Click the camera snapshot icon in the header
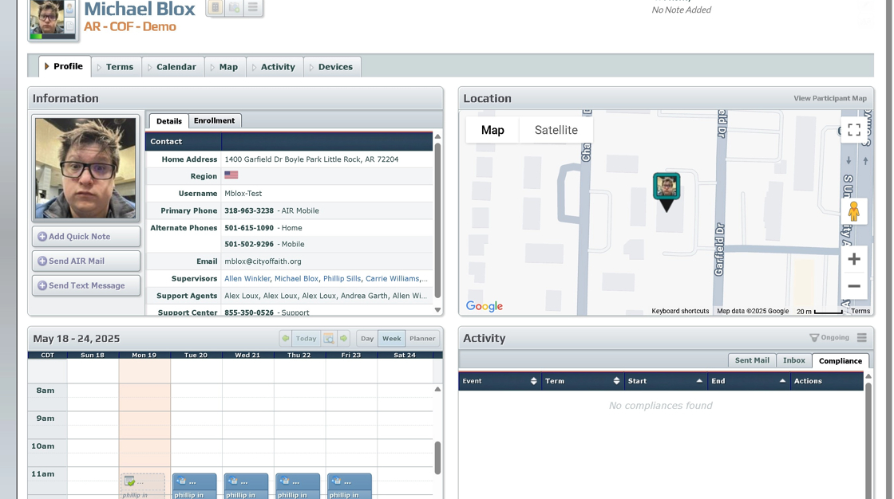 click(235, 7)
